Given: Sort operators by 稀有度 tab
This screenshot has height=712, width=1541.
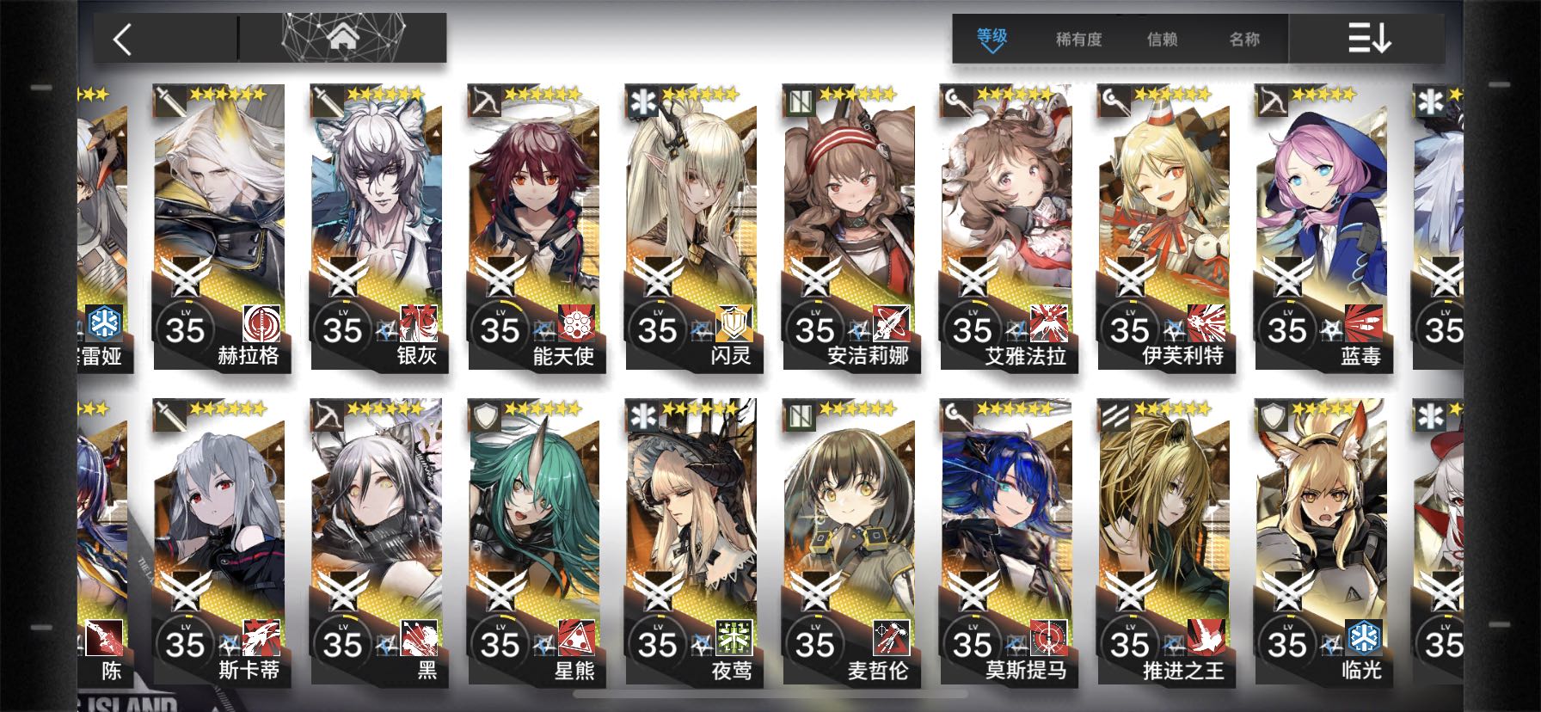Looking at the screenshot, I should (1078, 40).
